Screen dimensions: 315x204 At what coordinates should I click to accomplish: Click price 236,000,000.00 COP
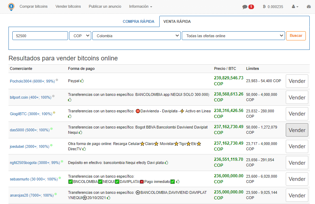[x=229, y=179]
